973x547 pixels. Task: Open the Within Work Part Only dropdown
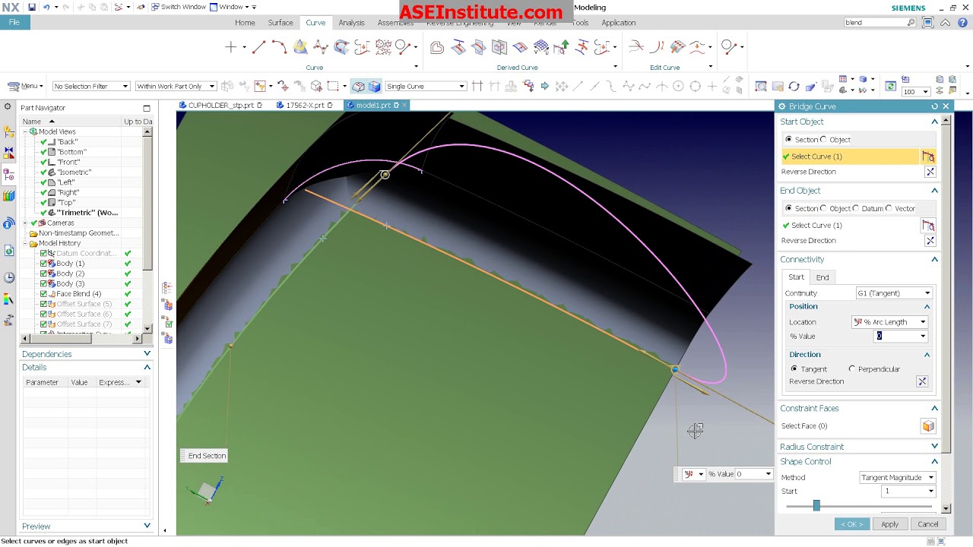coord(176,87)
